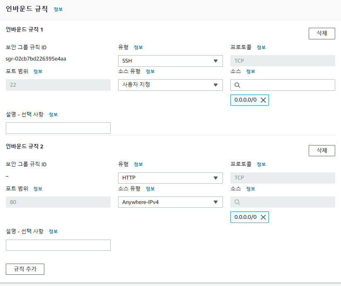Viewport: 341px width, 286px height.
Task: Open 정보 link beside rule 2 설명 label
Action: (x=53, y=231)
